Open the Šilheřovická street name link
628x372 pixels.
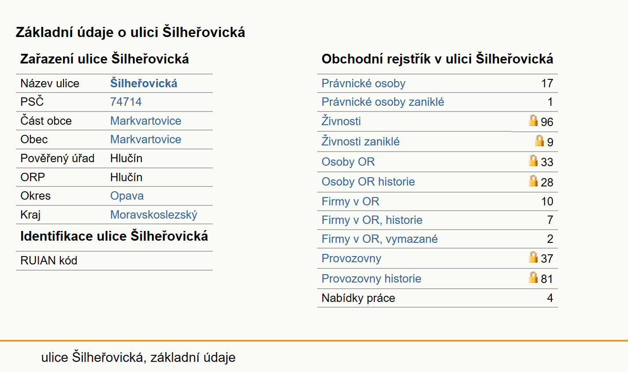pyautogui.click(x=144, y=83)
